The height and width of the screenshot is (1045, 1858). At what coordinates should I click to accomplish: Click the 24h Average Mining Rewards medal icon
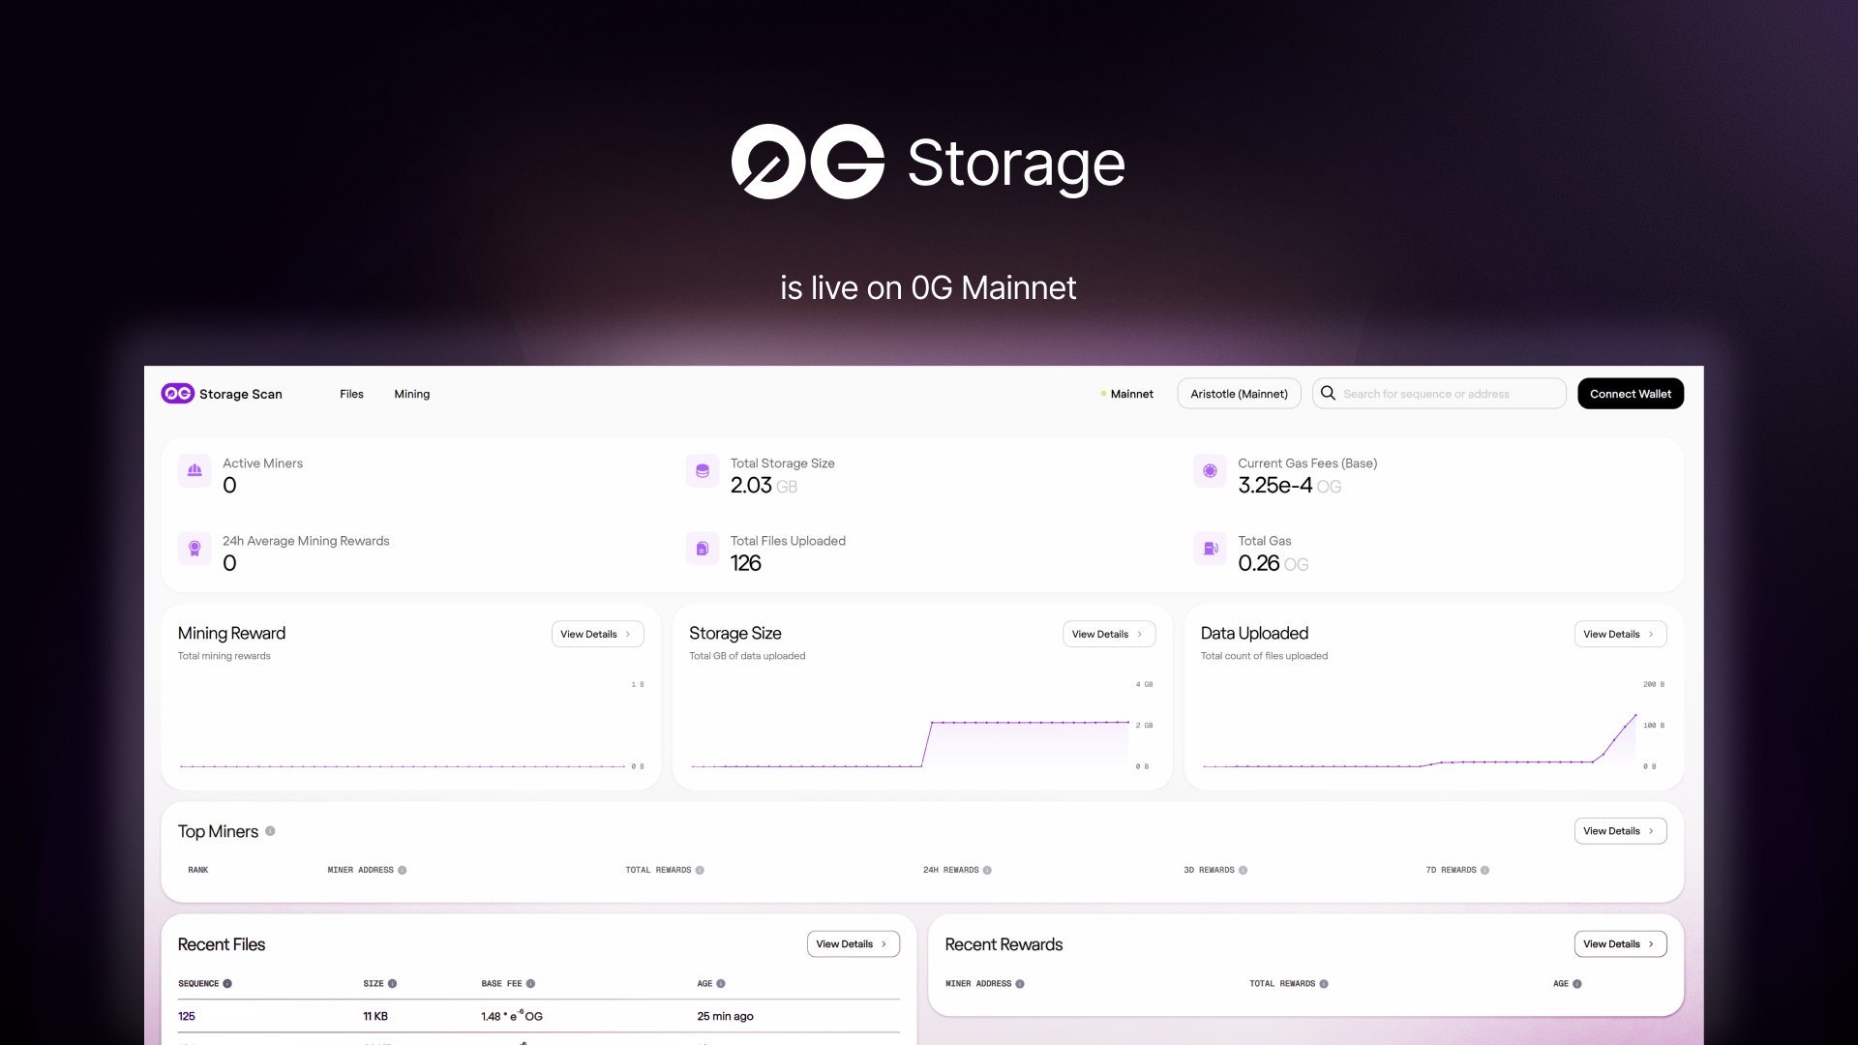tap(195, 548)
